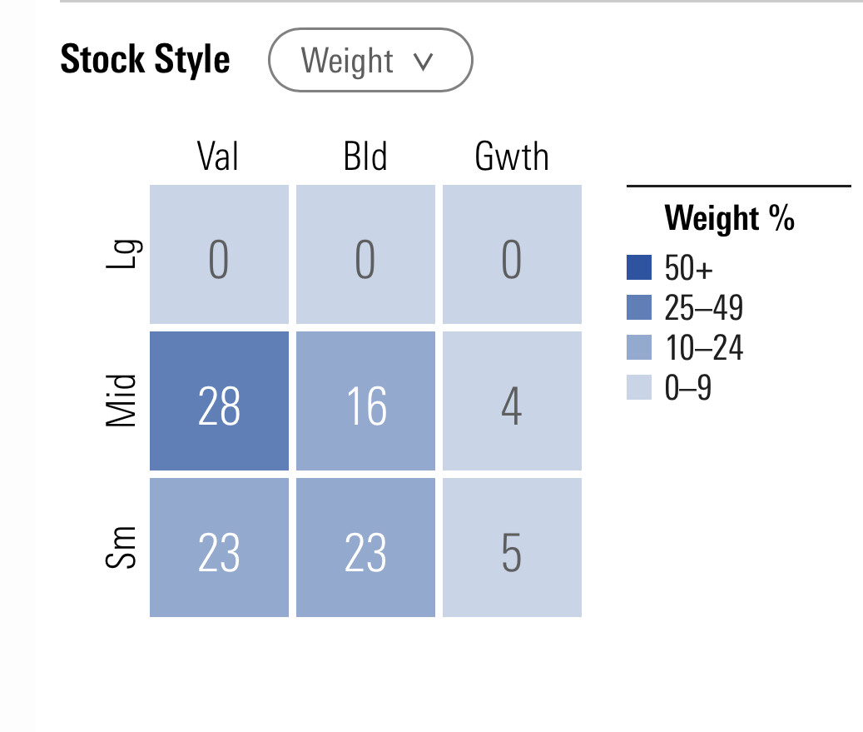
Task: Click the Mid Value cell showing 28
Action: click(219, 401)
